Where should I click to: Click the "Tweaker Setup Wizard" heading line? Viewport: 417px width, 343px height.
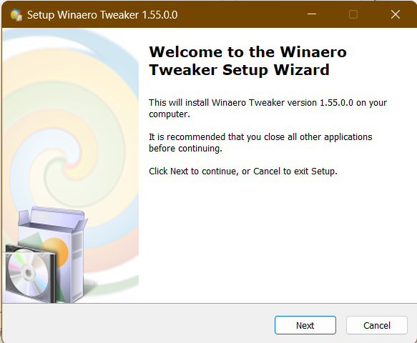click(x=240, y=70)
